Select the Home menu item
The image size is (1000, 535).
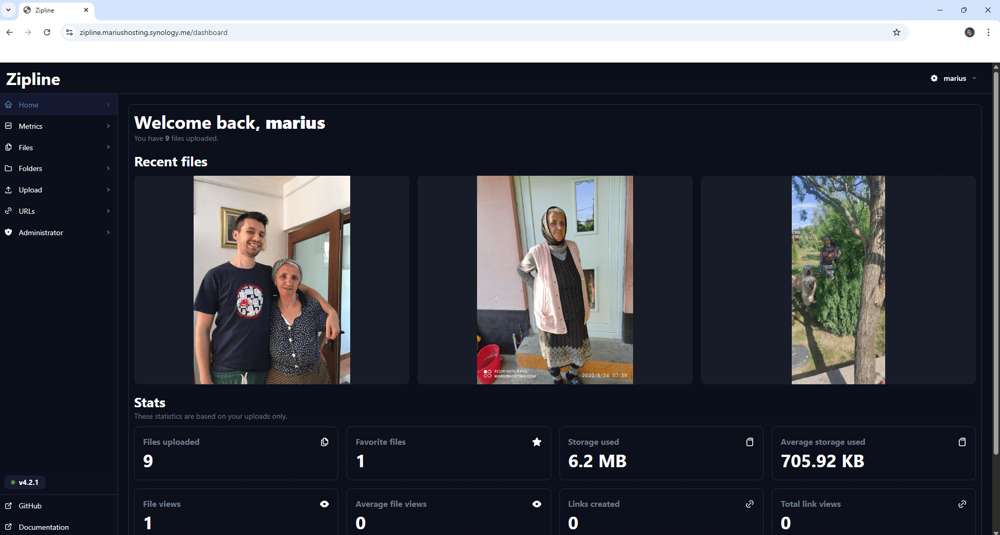[58, 105]
